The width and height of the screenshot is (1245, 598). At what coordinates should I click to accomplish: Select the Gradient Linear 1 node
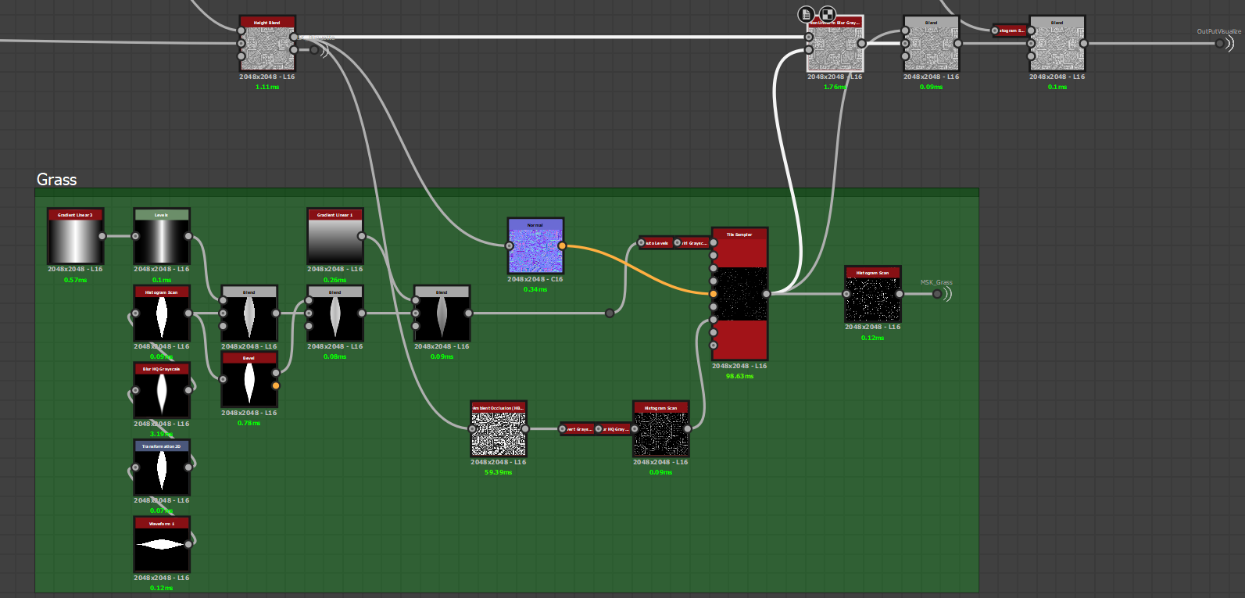pyautogui.click(x=335, y=236)
